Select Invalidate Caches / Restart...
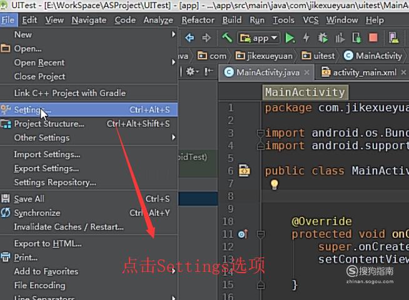 89,227
